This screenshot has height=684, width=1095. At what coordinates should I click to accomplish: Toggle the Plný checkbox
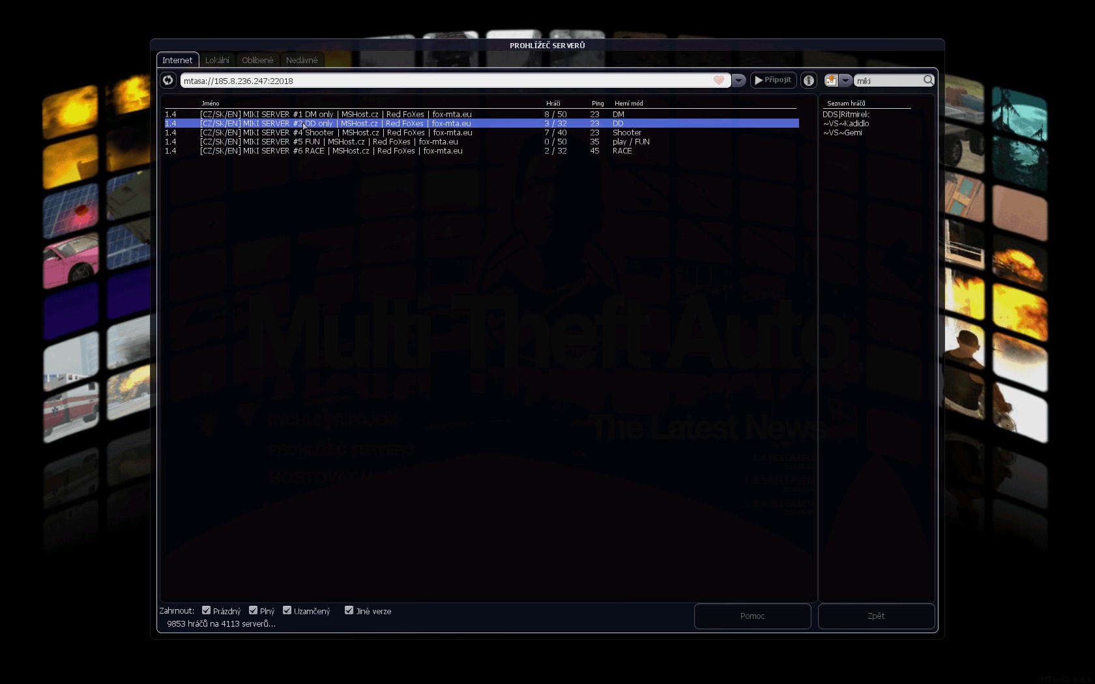[253, 610]
